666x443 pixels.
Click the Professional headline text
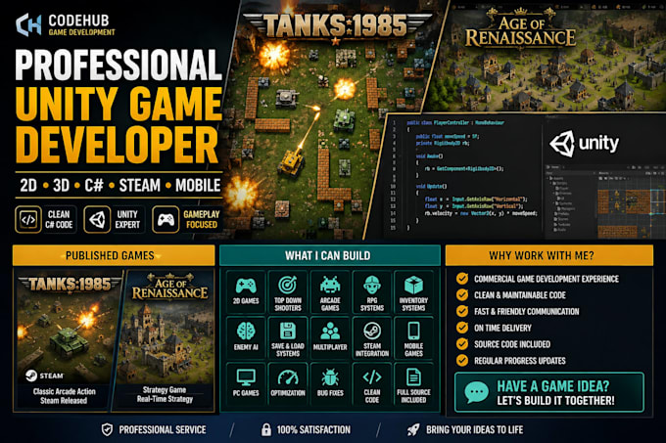point(119,65)
